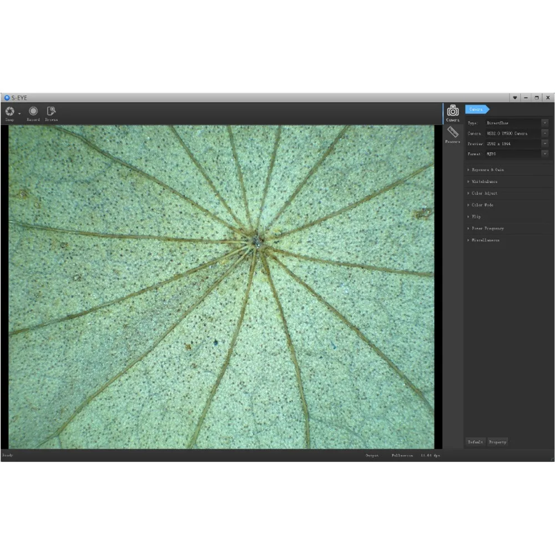Switch to the Measure ruler panel
The image size is (555, 555).
point(453,133)
